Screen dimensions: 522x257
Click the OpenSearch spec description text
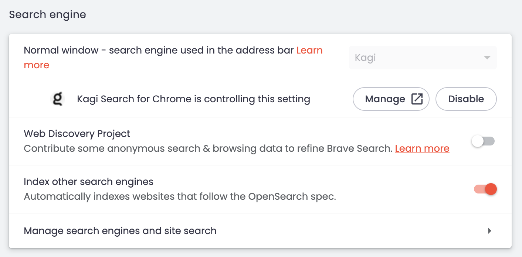(x=180, y=196)
